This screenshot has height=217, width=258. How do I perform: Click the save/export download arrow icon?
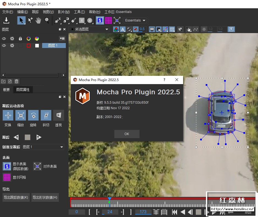point(6,20)
